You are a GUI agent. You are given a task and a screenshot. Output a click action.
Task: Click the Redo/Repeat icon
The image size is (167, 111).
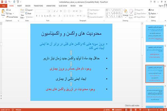[x=14, y=2]
